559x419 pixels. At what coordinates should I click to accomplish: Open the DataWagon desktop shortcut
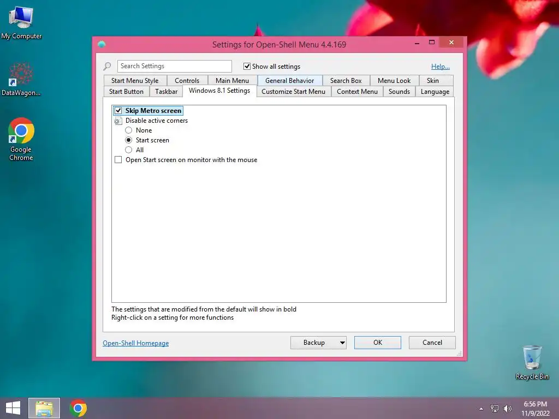tap(21, 79)
